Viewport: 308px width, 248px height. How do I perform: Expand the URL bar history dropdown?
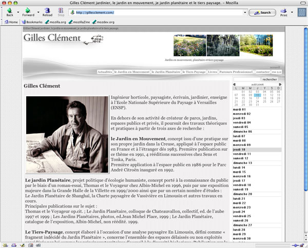click(x=245, y=12)
